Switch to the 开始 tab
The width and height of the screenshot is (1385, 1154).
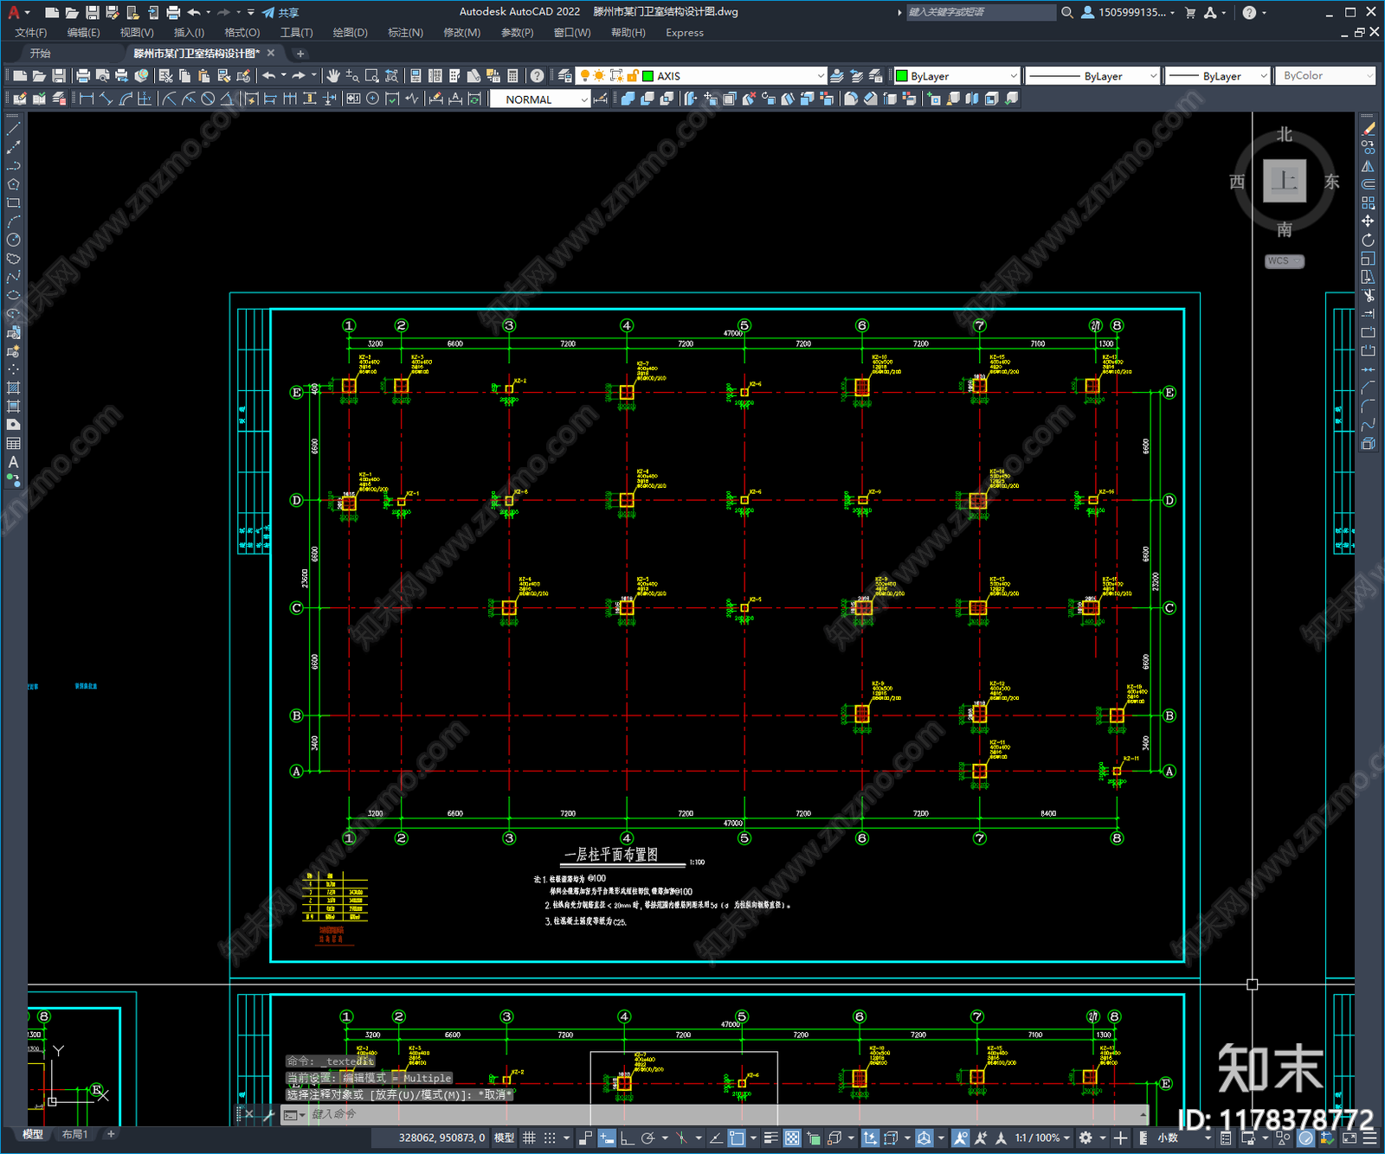coord(41,54)
